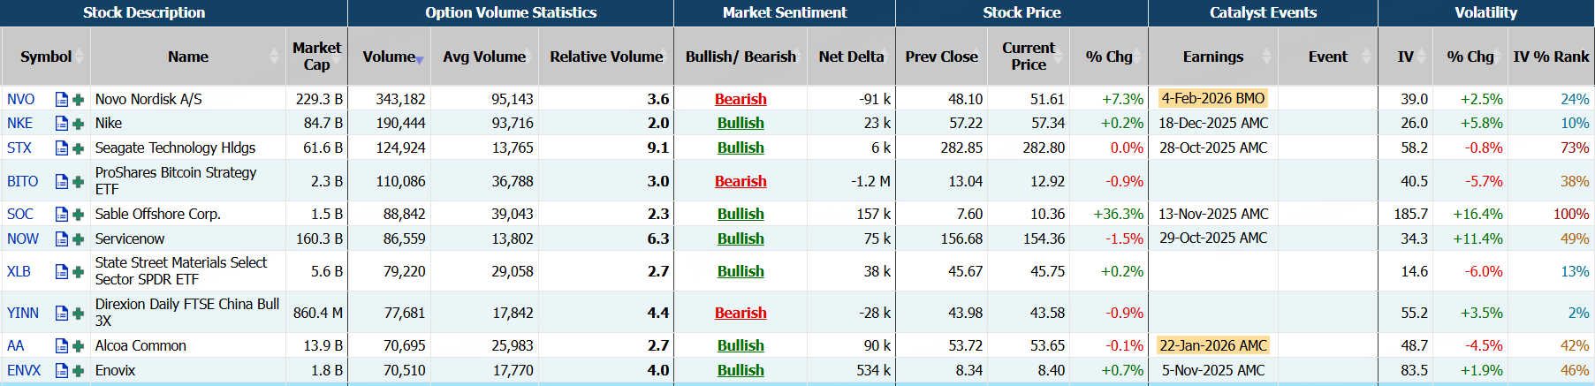Screen dimensions: 1595x386
Task: Toggle the Volume column sort arrow
Action: pyautogui.click(x=420, y=59)
